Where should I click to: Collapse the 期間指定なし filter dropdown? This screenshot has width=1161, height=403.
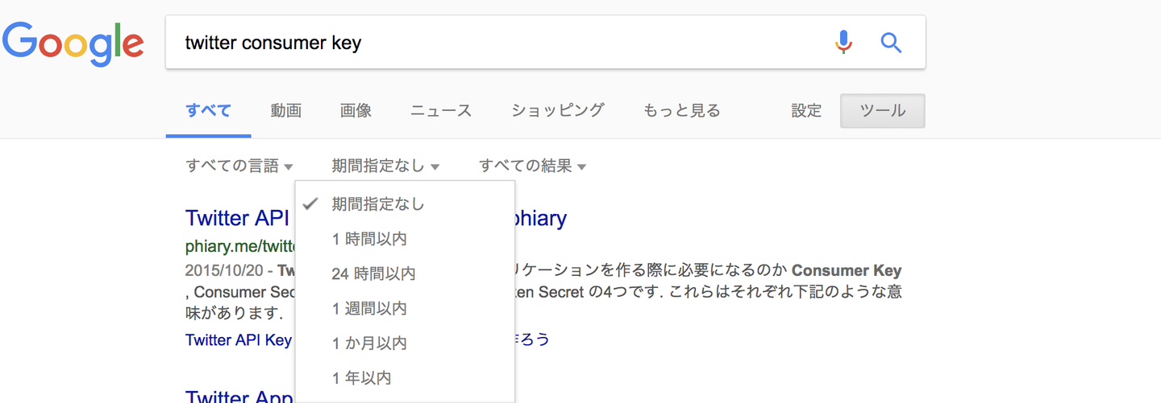[x=385, y=167]
